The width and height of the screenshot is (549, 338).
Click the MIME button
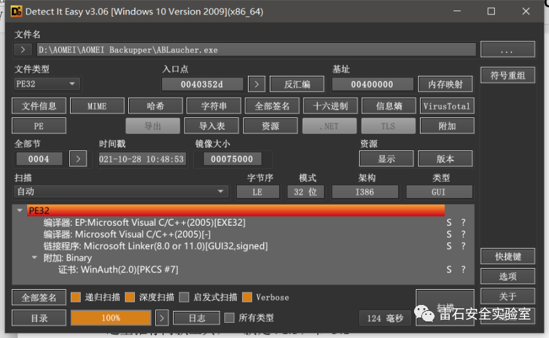97,106
